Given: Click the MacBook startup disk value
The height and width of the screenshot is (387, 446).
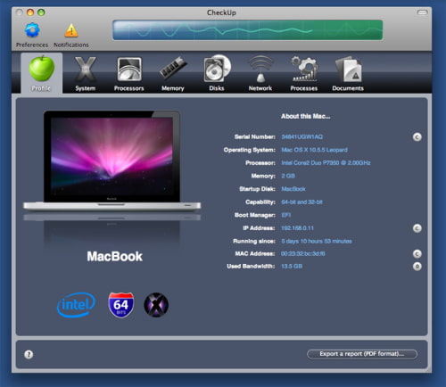Looking at the screenshot, I should click(293, 189).
